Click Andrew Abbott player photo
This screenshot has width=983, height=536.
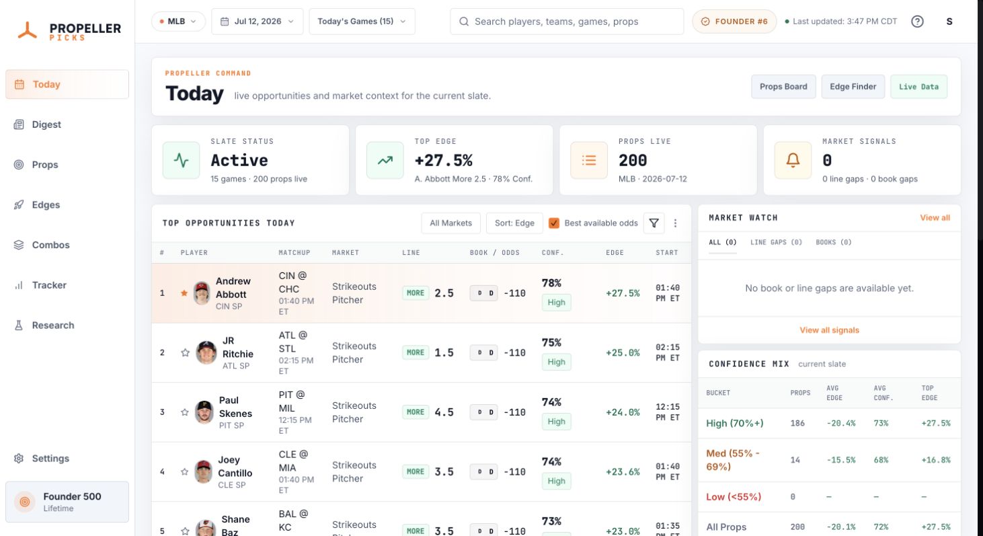[x=202, y=293]
